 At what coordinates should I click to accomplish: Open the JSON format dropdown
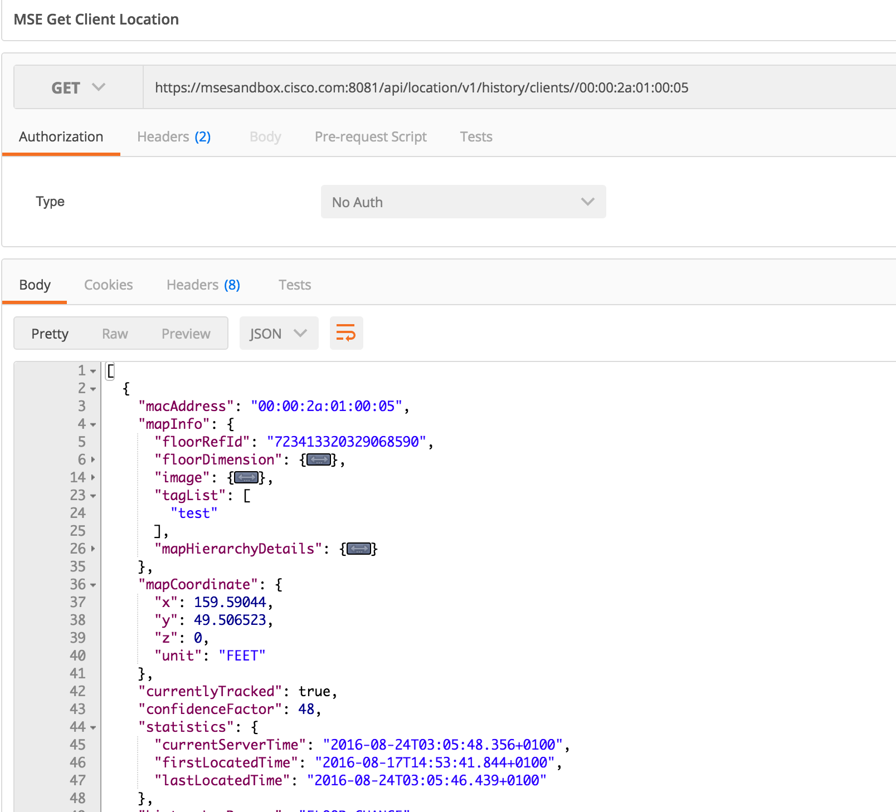[279, 333]
